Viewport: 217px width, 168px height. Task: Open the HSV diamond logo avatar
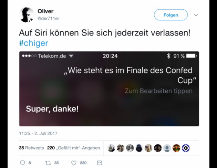click(186, 148)
